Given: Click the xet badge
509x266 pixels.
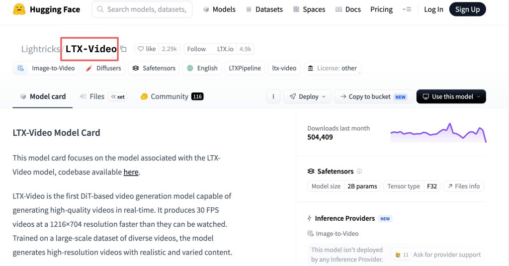Looking at the screenshot, I should click(x=117, y=97).
